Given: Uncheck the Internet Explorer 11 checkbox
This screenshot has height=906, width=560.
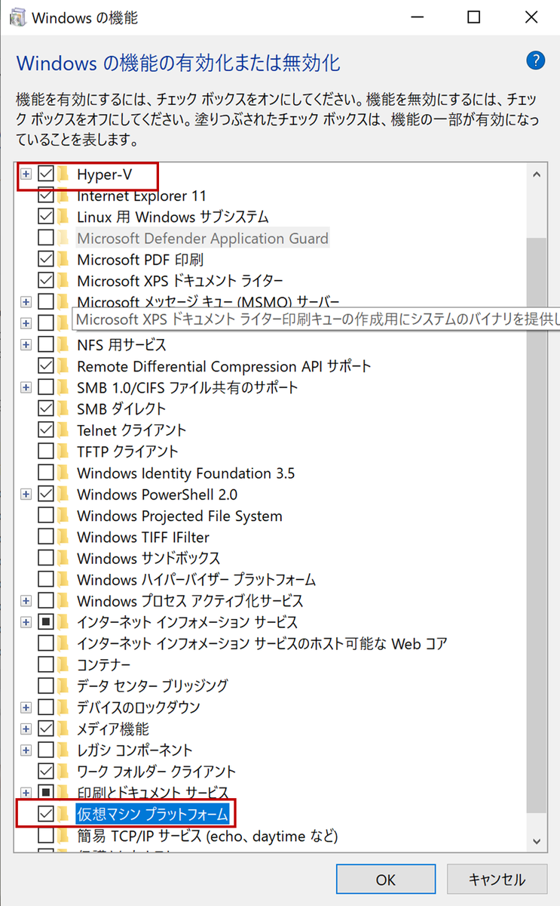Looking at the screenshot, I should pyautogui.click(x=46, y=196).
